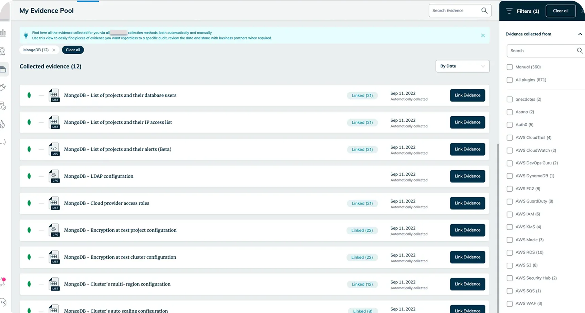
Task: Click the LOG file icon for alerts evidence
Action: [x=54, y=149]
